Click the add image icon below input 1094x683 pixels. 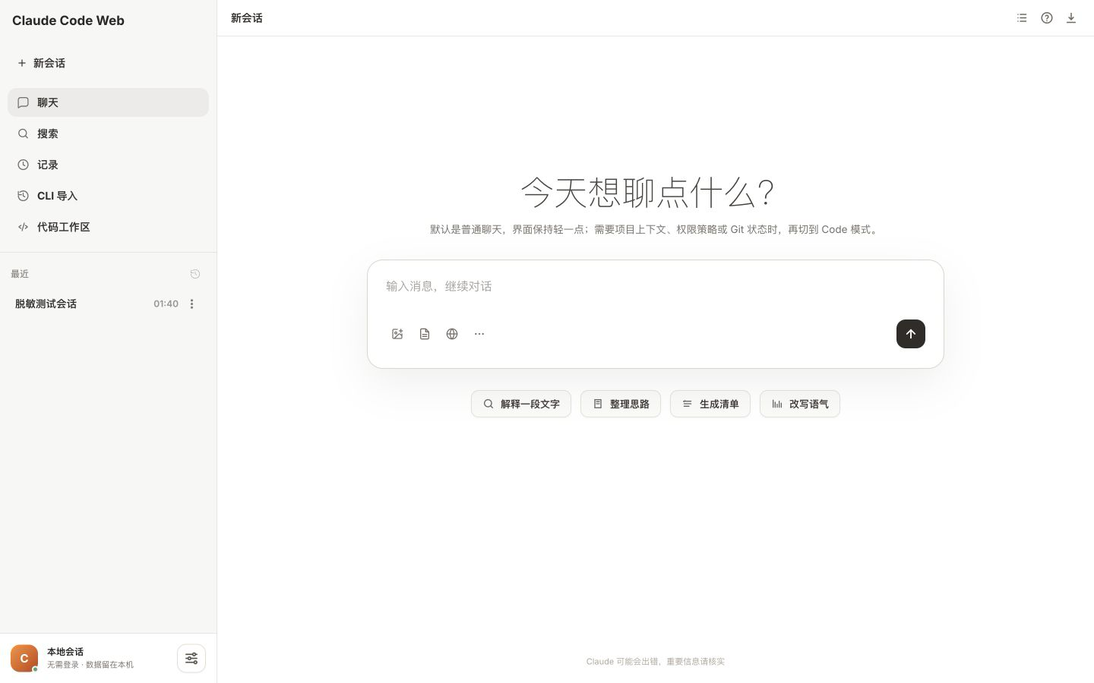point(397,334)
